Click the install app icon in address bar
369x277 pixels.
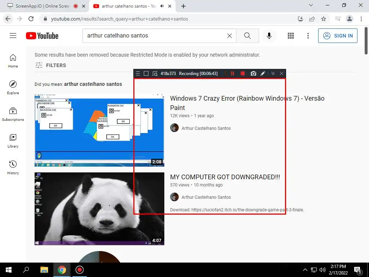point(300,19)
